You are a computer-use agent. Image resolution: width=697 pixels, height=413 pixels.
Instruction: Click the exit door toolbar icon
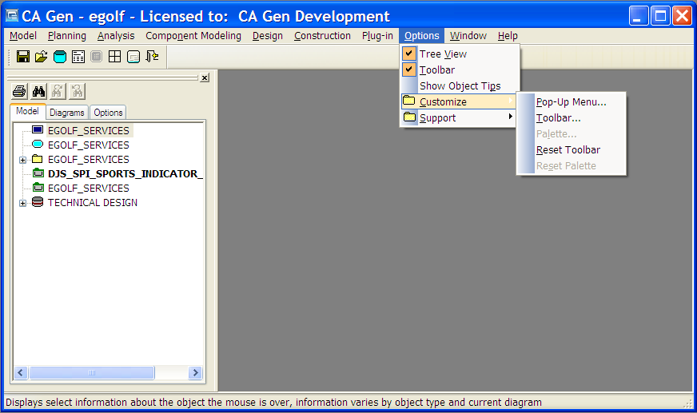click(152, 57)
